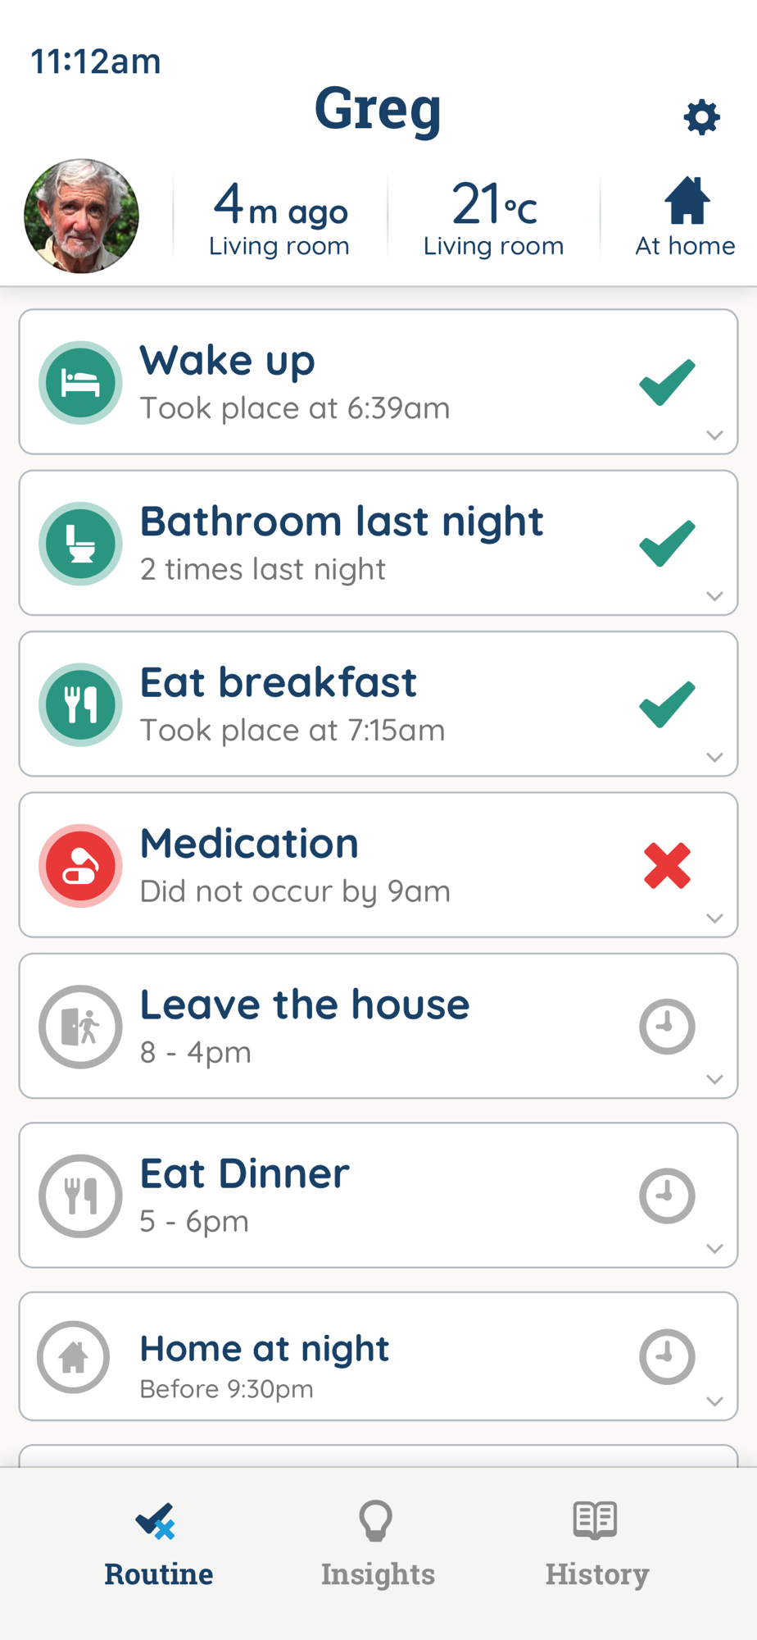Tap the At home house icon
Screen dimensions: 757x1640
click(687, 200)
